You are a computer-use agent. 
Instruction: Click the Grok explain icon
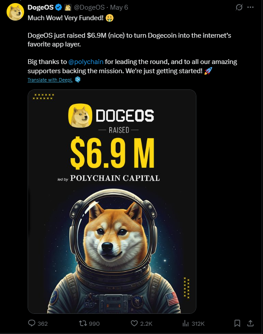[239, 7]
